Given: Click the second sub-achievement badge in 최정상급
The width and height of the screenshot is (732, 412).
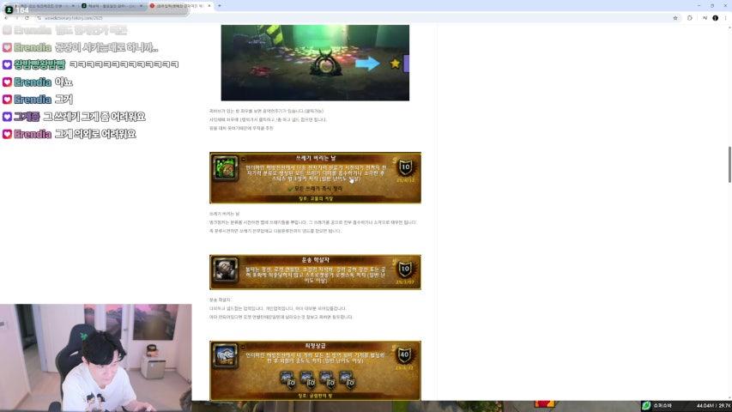Looking at the screenshot, I should tap(307, 379).
